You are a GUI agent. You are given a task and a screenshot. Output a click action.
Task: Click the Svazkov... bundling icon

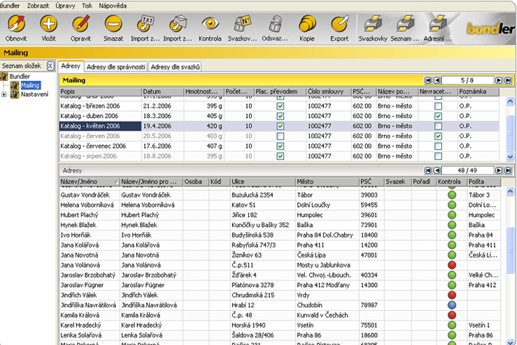click(242, 24)
